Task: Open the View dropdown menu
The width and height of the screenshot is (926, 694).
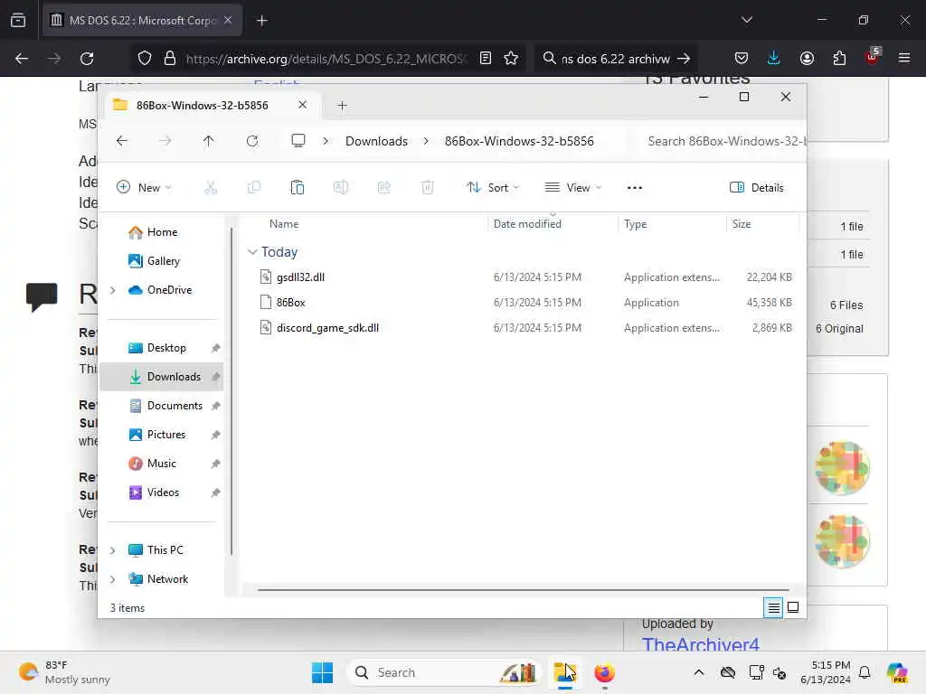Action: pos(572,188)
